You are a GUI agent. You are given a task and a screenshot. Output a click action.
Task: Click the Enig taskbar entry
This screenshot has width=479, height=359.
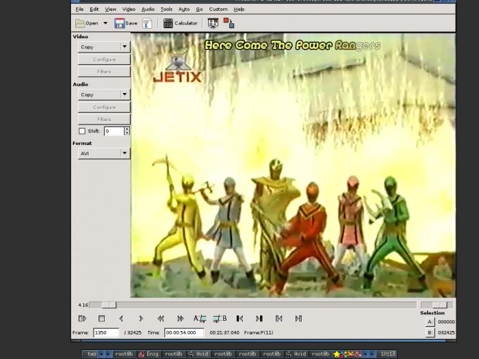click(148, 354)
